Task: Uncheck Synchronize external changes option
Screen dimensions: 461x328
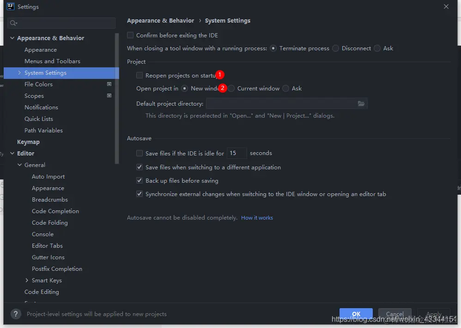Action: coord(140,194)
